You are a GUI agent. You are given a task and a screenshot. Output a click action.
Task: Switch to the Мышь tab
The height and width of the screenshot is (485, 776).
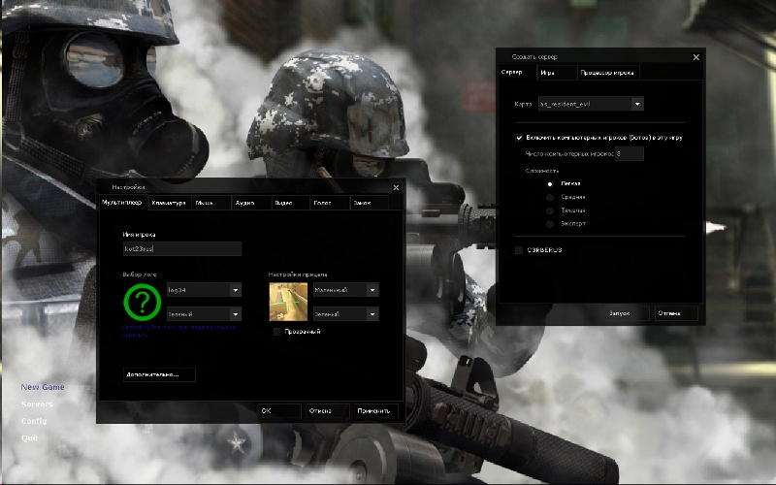click(x=210, y=203)
